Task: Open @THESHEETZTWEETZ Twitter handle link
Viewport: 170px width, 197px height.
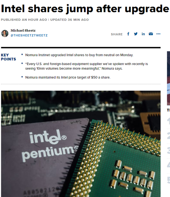Action: tap(29, 35)
